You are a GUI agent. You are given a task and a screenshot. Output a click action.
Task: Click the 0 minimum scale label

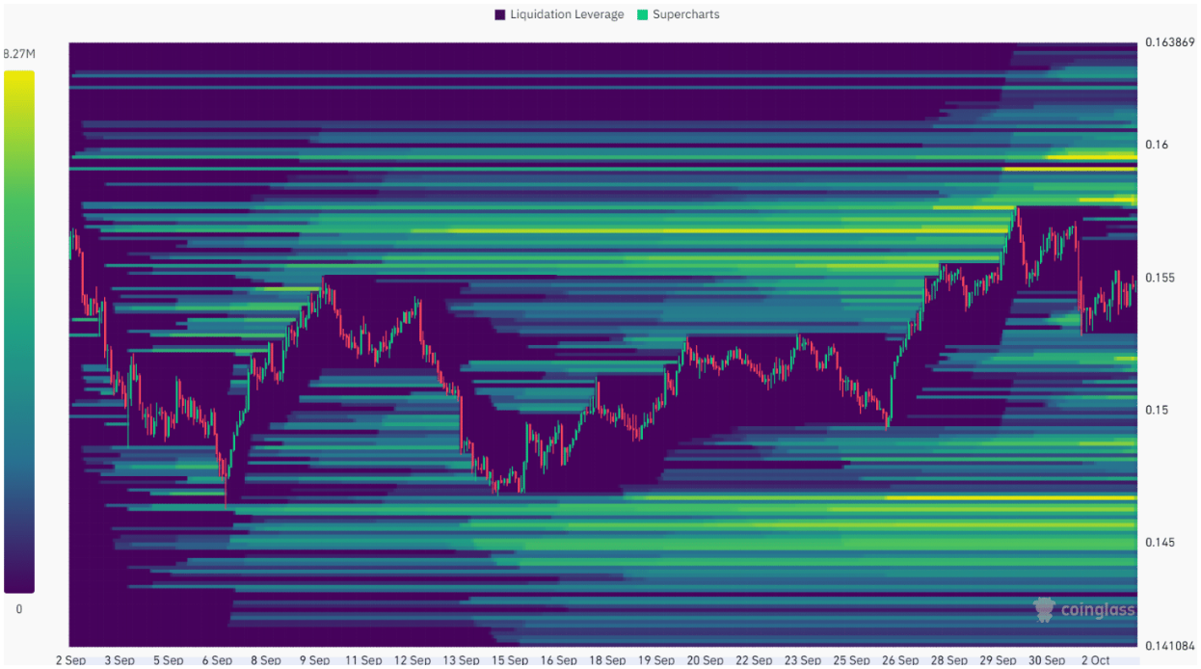pyautogui.click(x=18, y=609)
